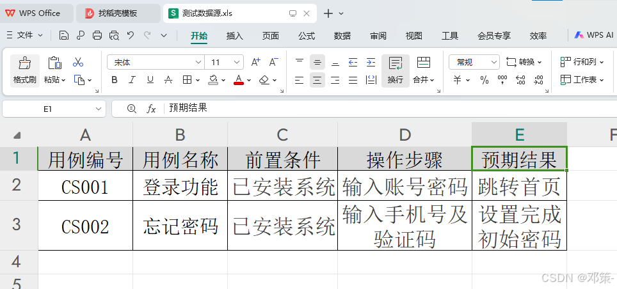
Task: Click the fill color bucket swatch
Action: (213, 80)
